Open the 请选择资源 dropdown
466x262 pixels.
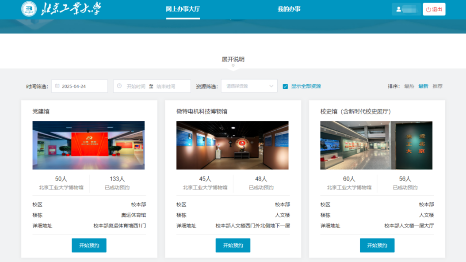pyautogui.click(x=249, y=86)
